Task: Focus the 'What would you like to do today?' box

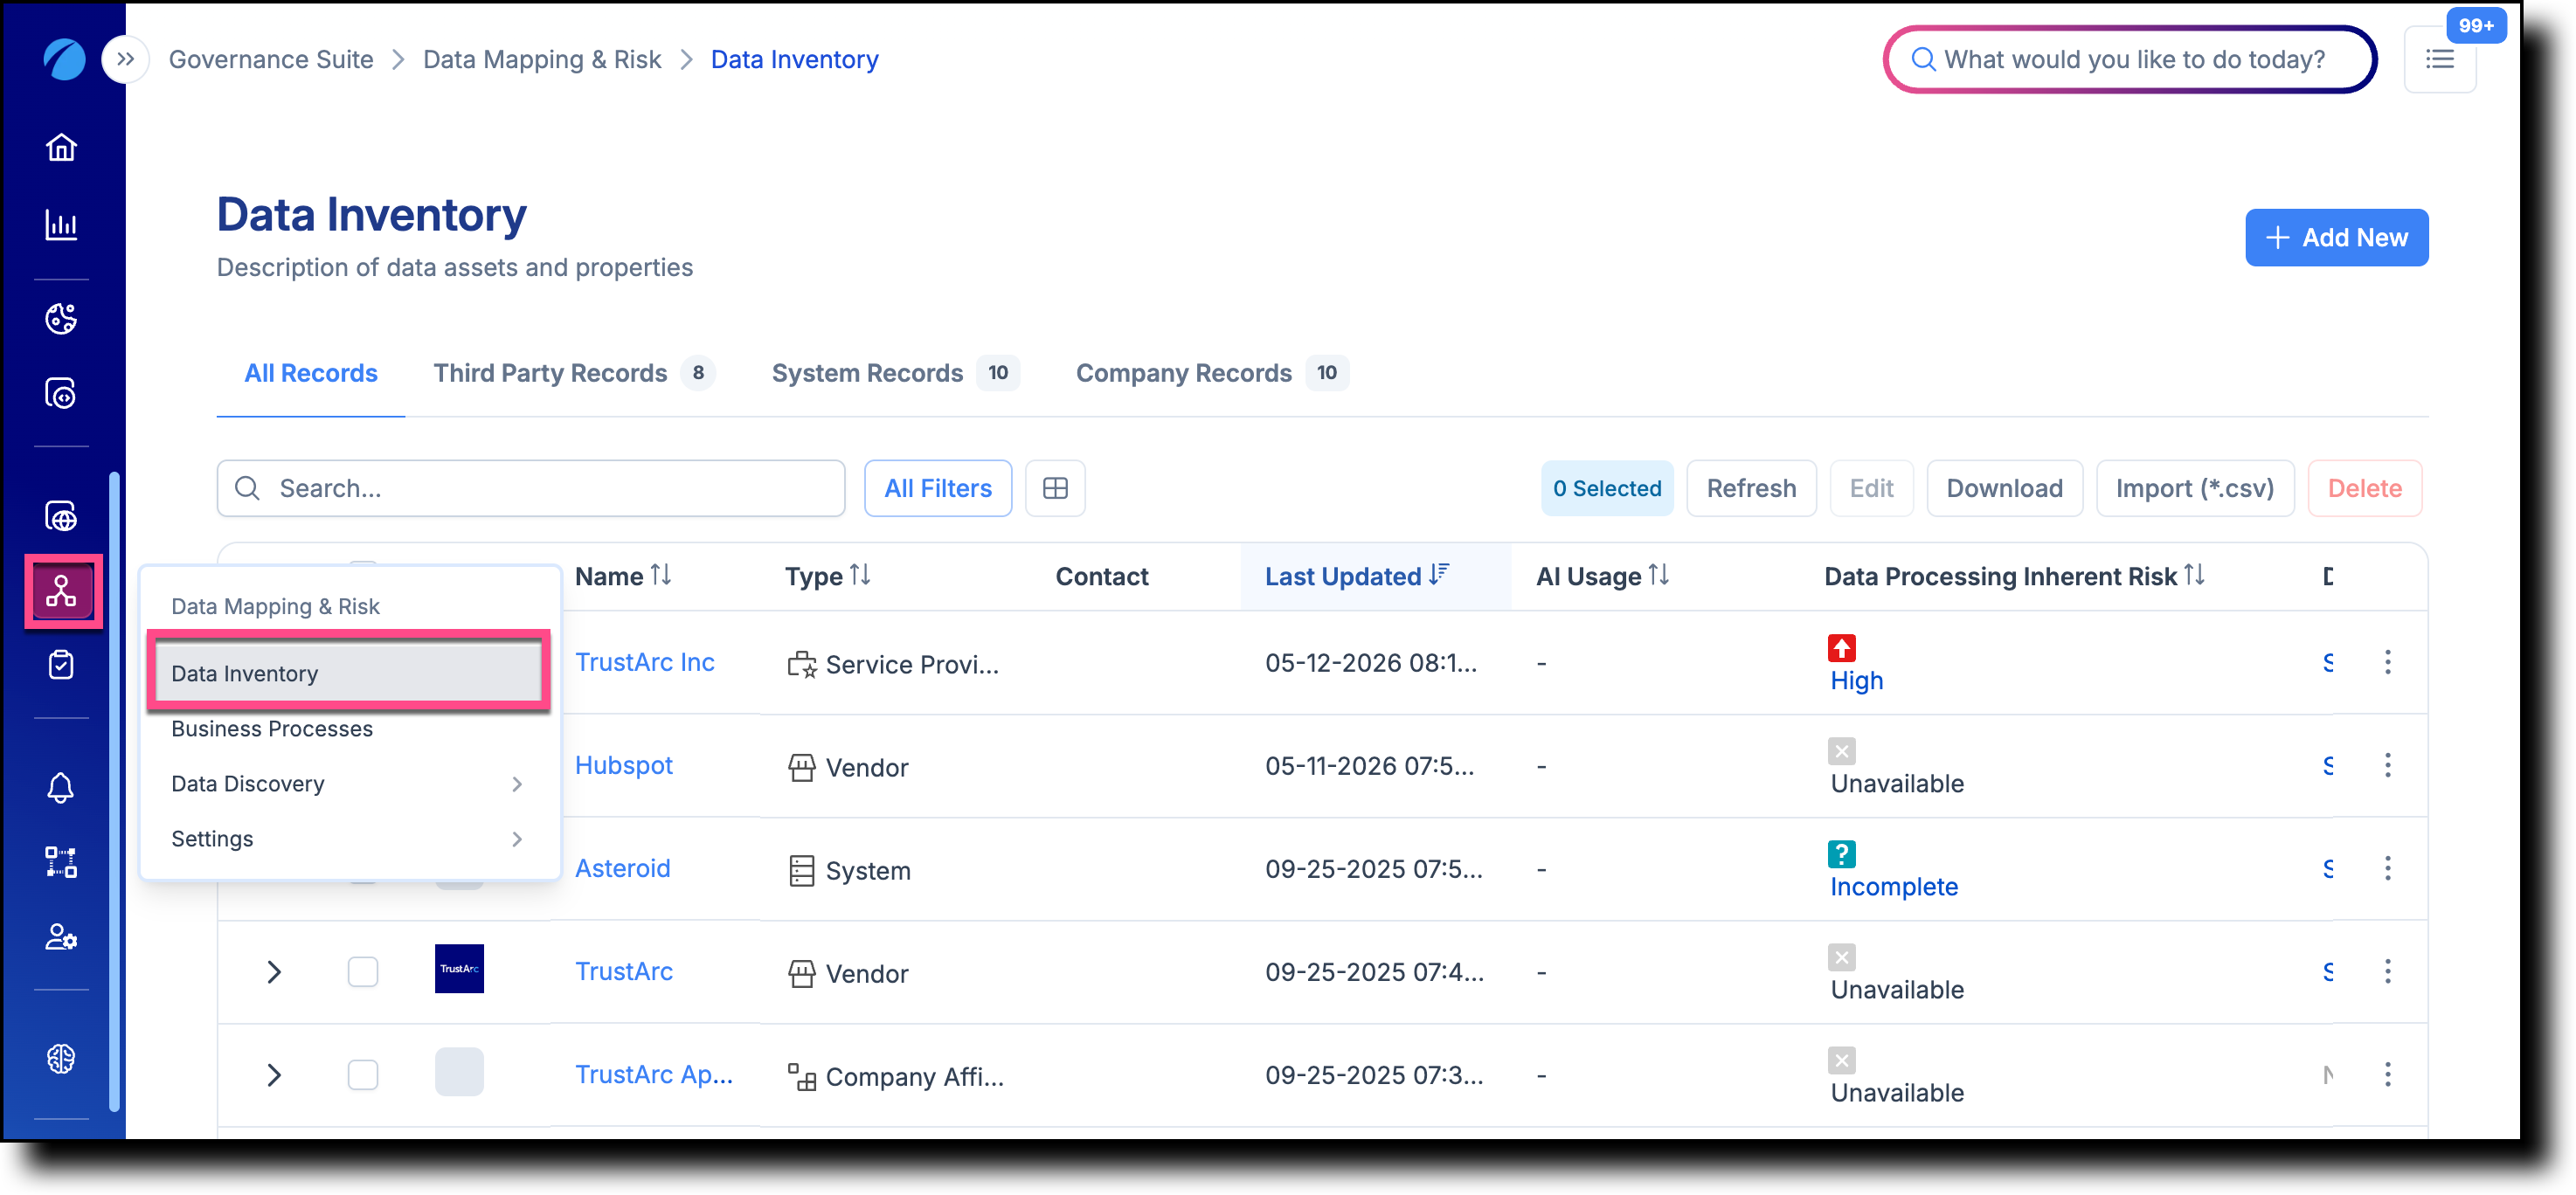Action: pos(2130,59)
